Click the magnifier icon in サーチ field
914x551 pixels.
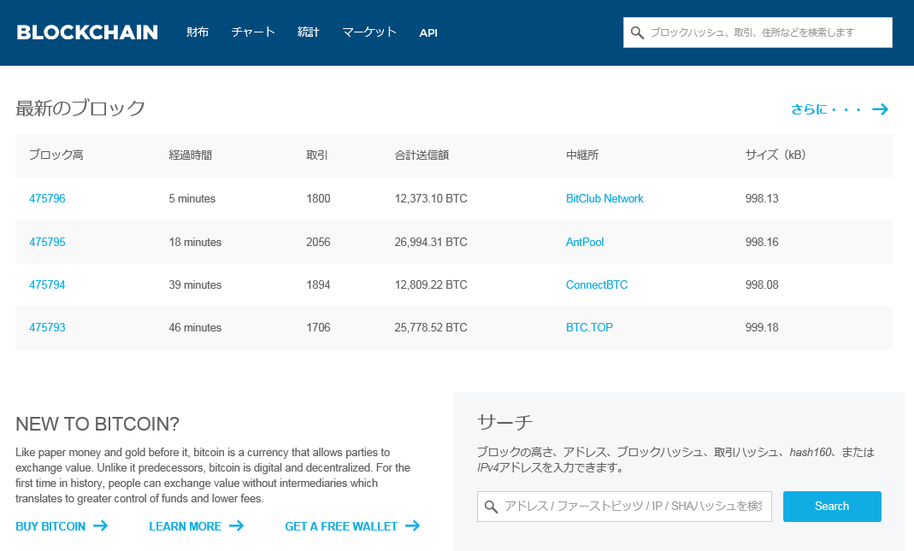[x=491, y=507]
